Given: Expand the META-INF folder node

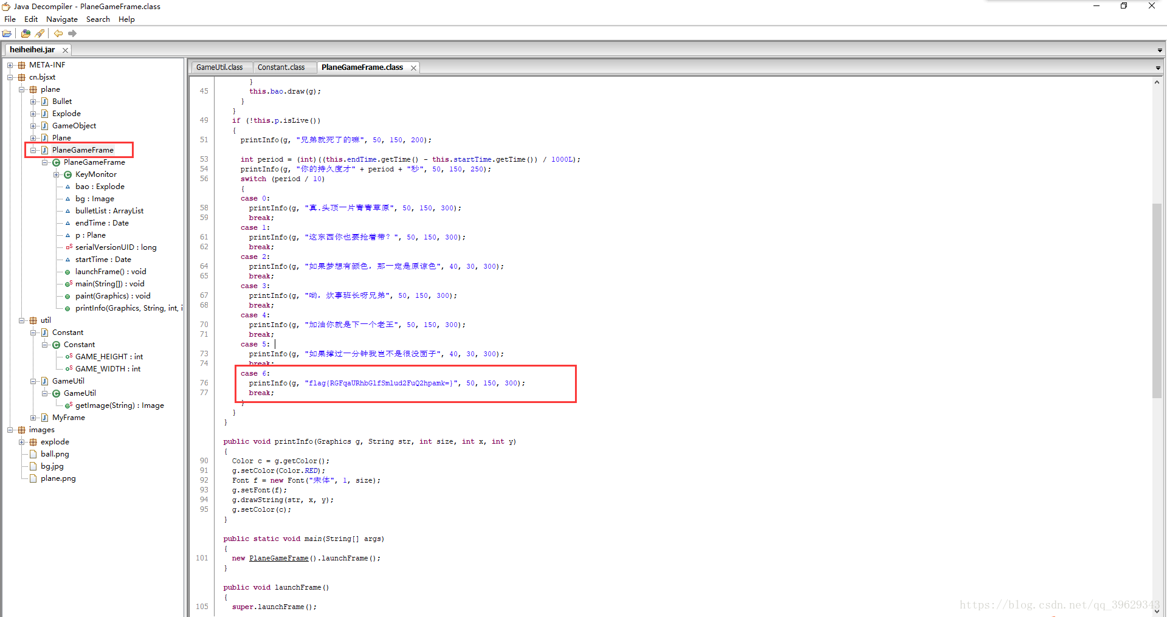Looking at the screenshot, I should [x=10, y=65].
